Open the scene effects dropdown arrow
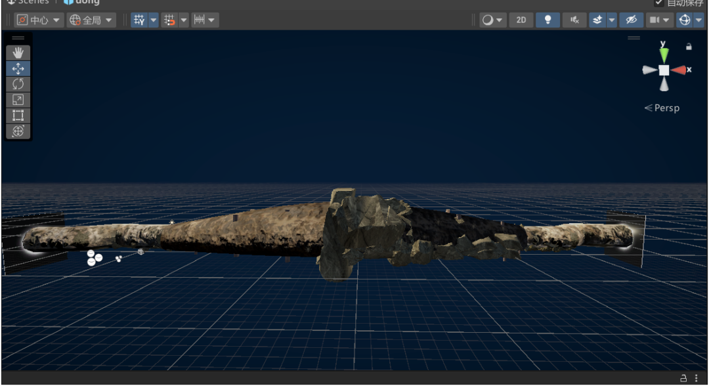The width and height of the screenshot is (709, 386). pos(611,20)
